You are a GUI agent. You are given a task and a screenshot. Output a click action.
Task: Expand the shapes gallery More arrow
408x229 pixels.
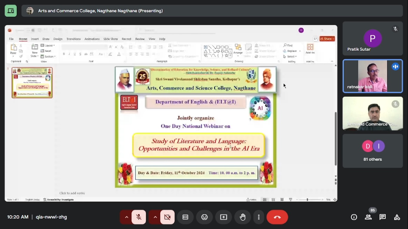point(231,55)
